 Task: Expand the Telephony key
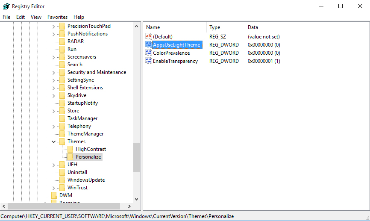pos(53,127)
